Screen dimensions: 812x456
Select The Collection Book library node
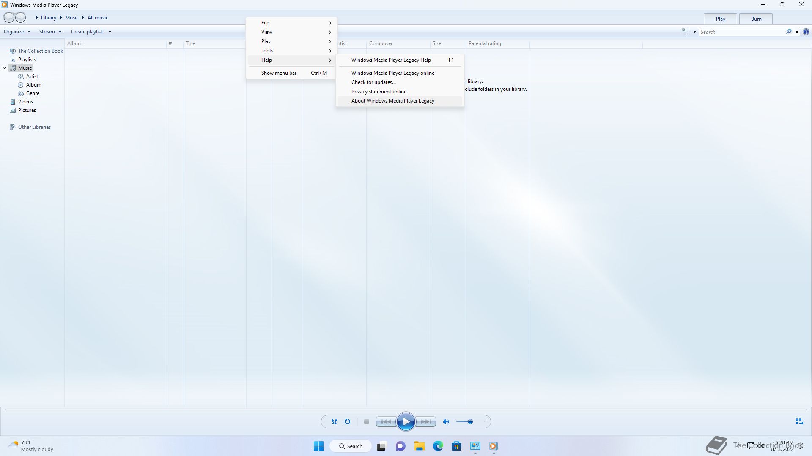coord(36,51)
